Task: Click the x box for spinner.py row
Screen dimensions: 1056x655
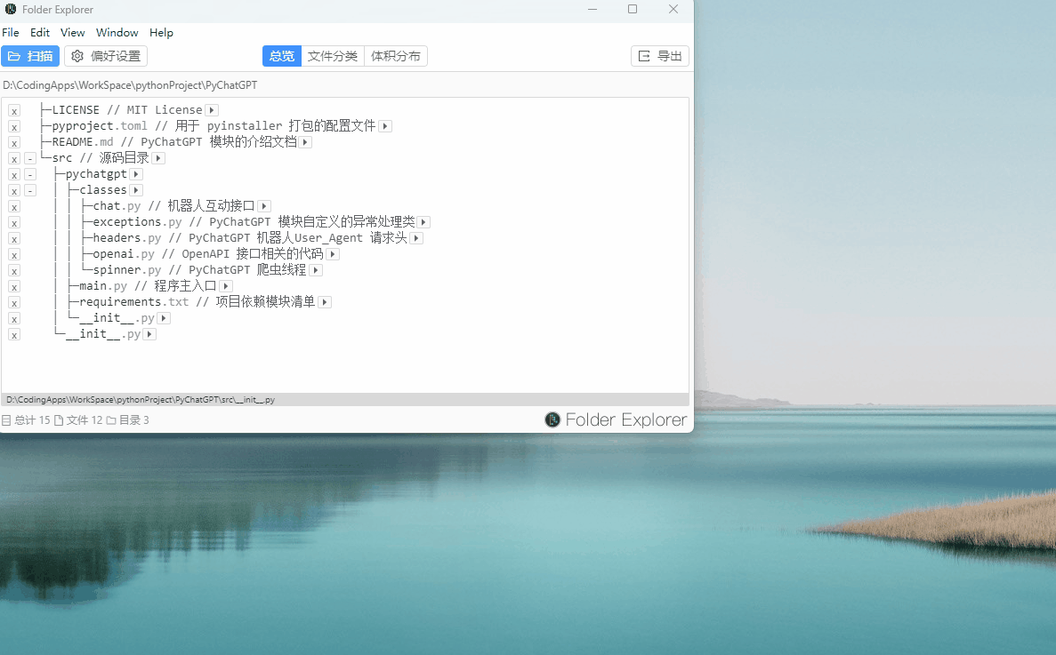Action: pos(14,271)
